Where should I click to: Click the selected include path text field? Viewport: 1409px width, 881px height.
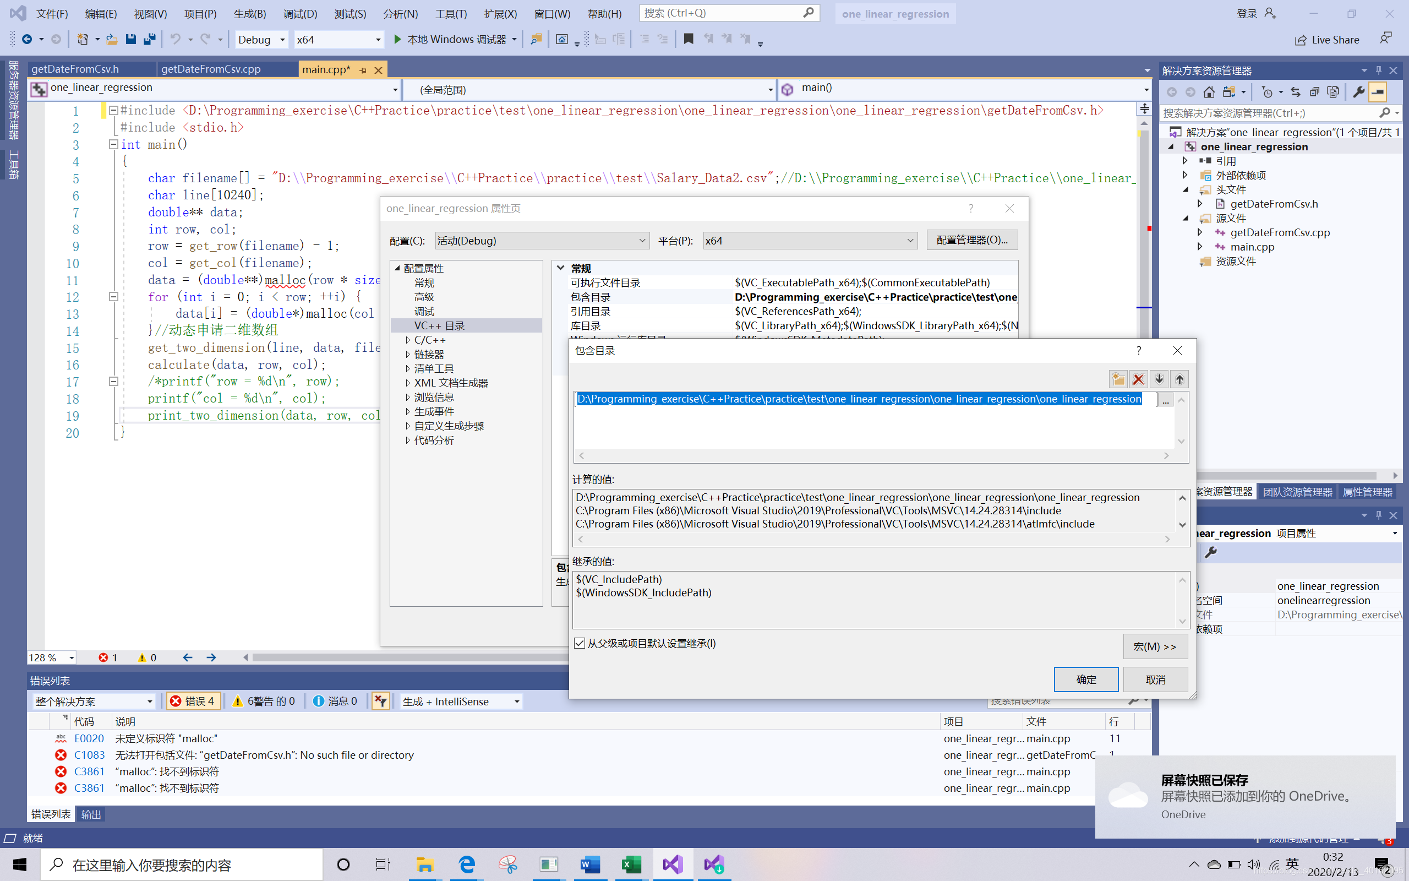point(859,399)
